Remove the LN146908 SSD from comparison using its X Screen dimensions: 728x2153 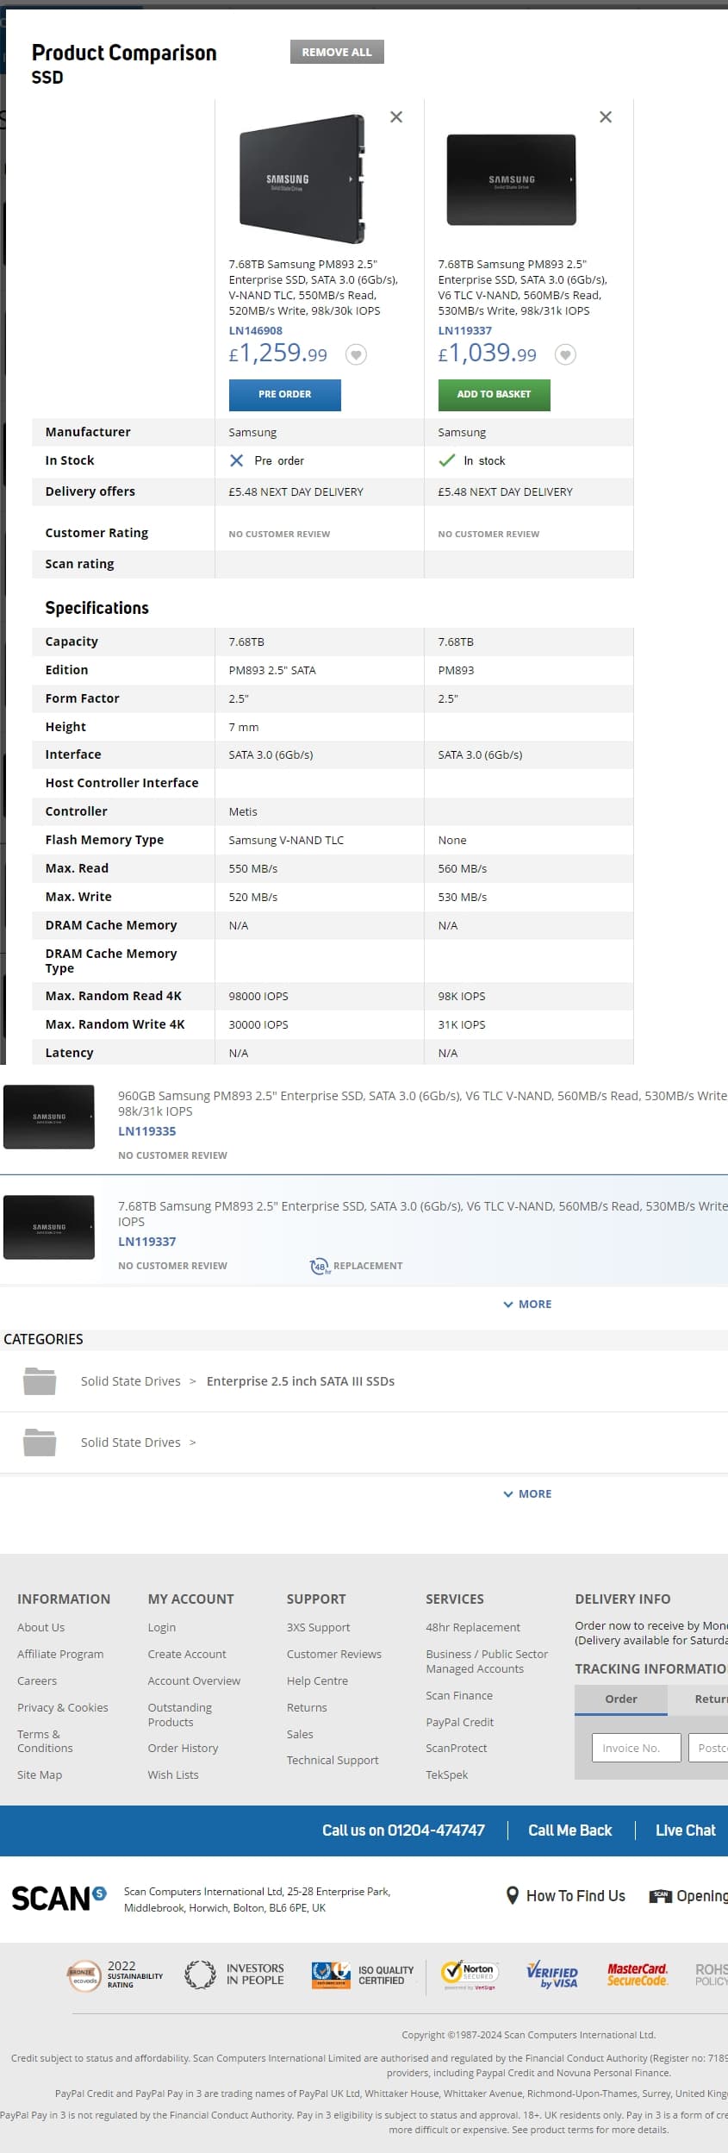pyautogui.click(x=396, y=116)
